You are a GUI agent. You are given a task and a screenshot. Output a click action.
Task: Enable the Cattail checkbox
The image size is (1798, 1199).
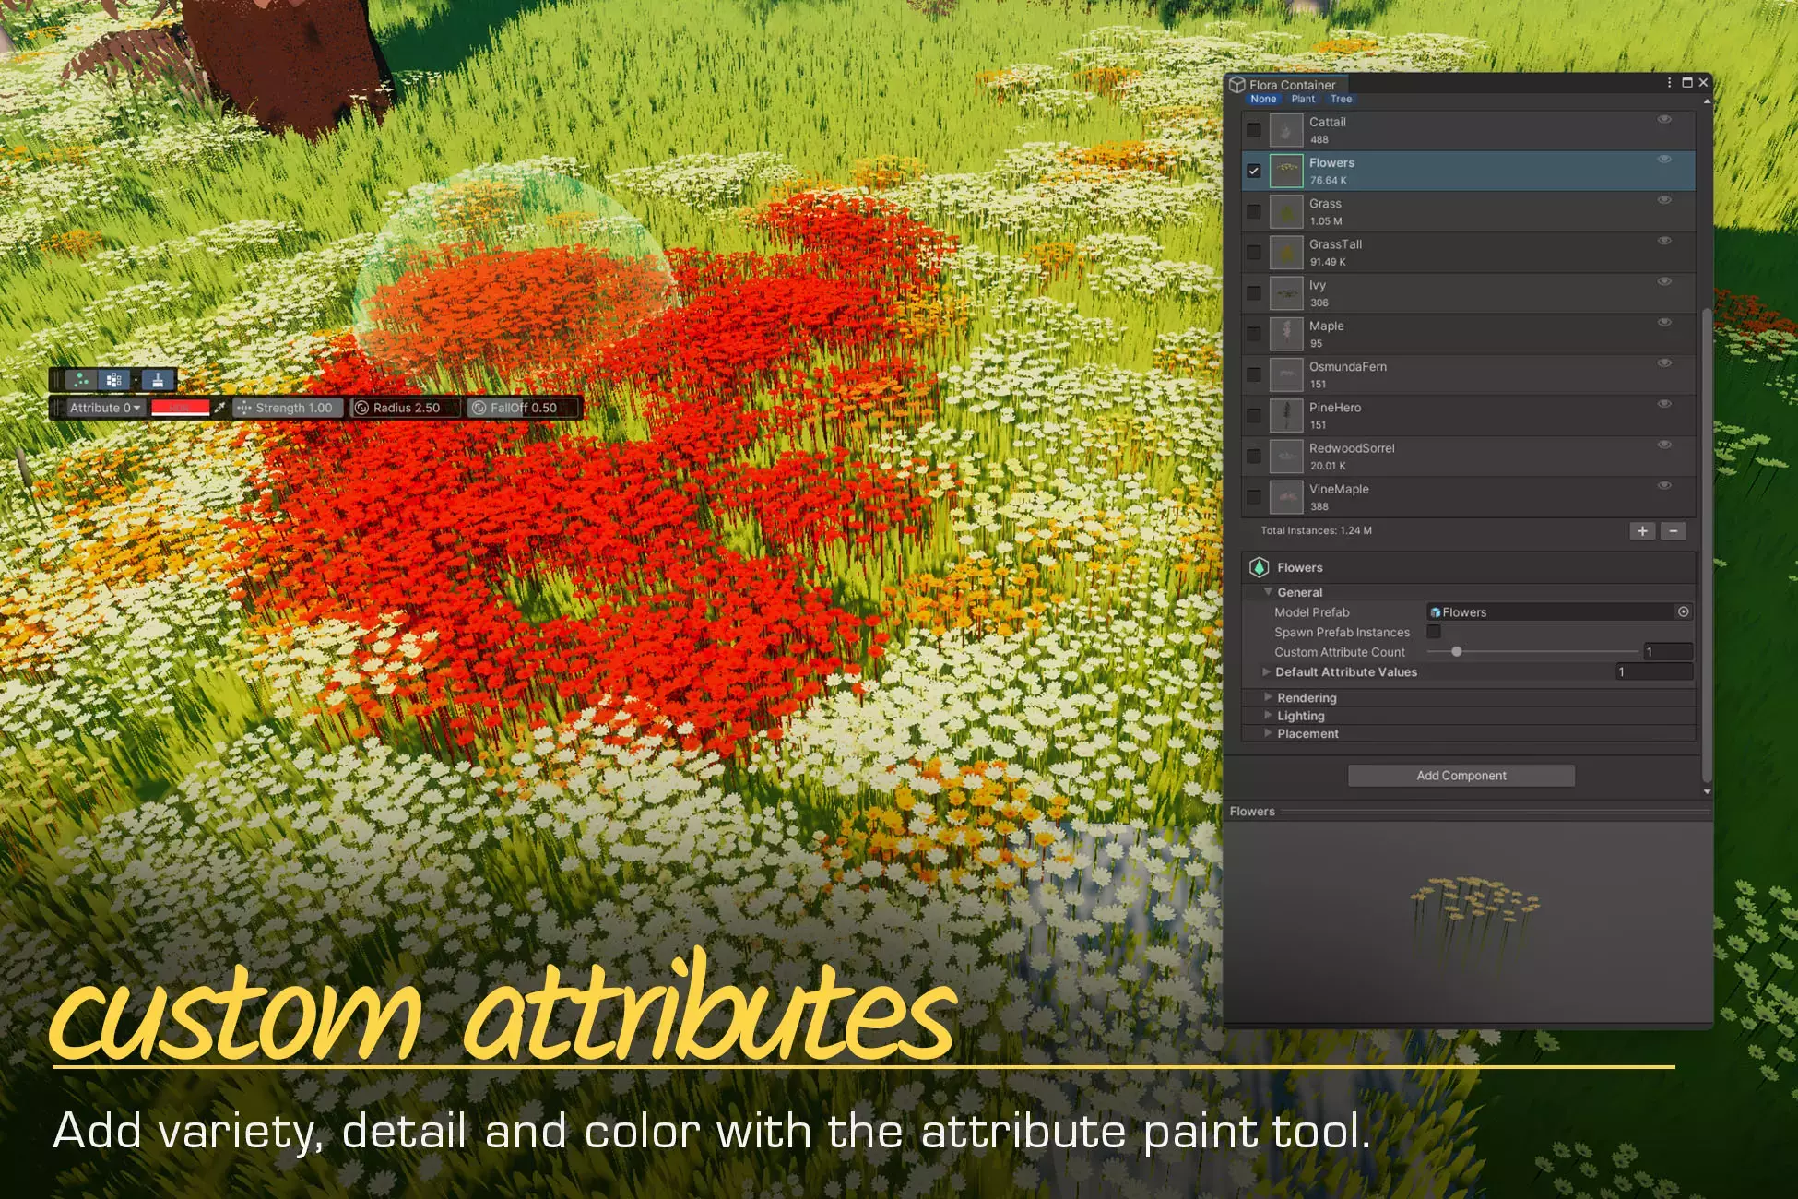(x=1254, y=130)
